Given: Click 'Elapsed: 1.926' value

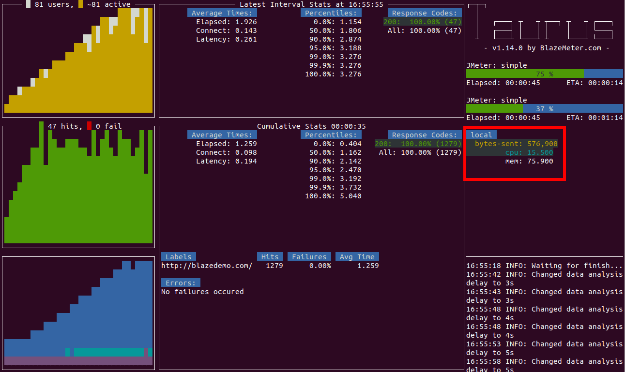Looking at the screenshot, I should tap(227, 22).
